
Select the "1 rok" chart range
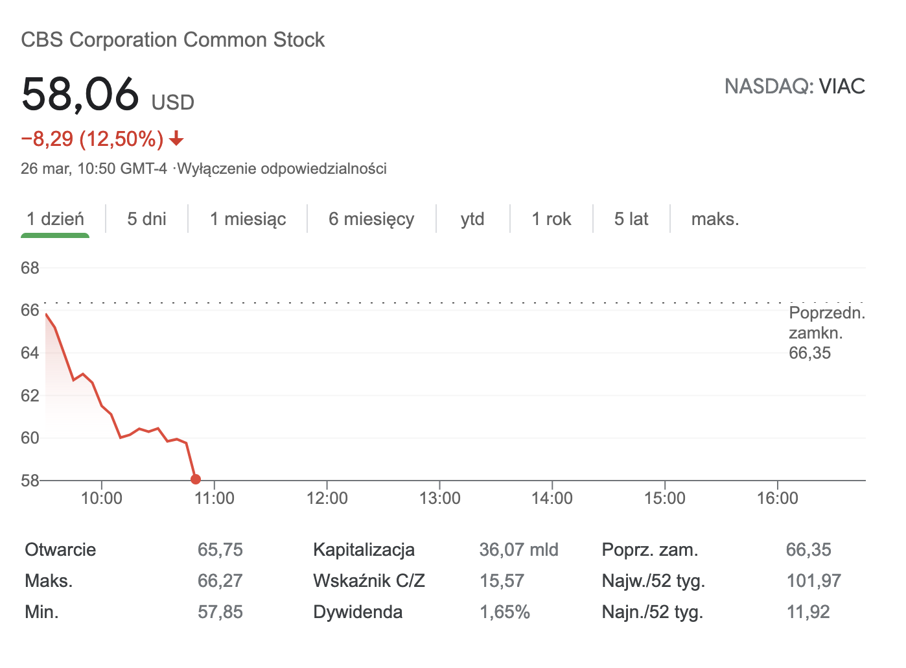coord(551,219)
